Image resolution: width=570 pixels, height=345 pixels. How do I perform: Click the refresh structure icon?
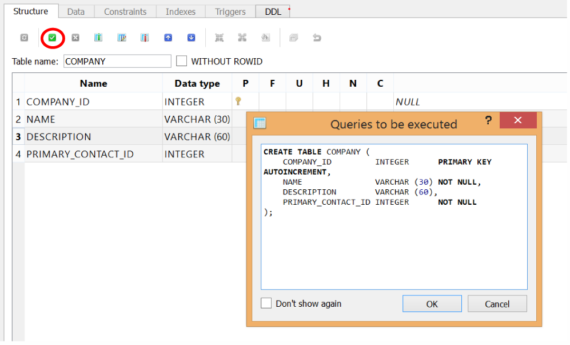24,38
